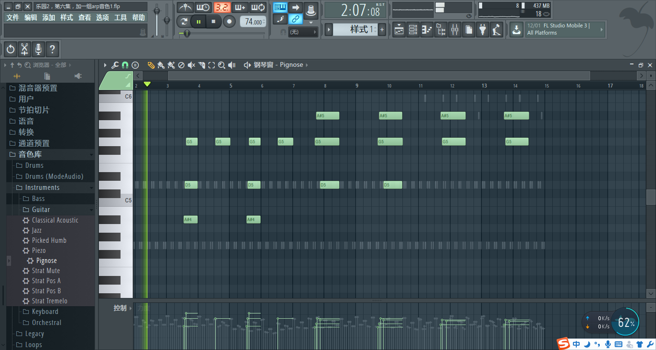
Task: Toggle typing keyboard to piano
Action: [x=280, y=7]
